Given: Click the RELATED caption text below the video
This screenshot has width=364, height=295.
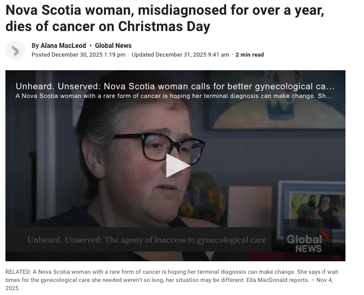Looking at the screenshot, I should (x=172, y=280).
